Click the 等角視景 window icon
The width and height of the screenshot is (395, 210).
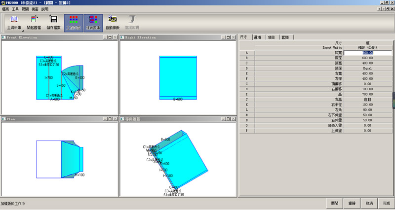click(122, 119)
